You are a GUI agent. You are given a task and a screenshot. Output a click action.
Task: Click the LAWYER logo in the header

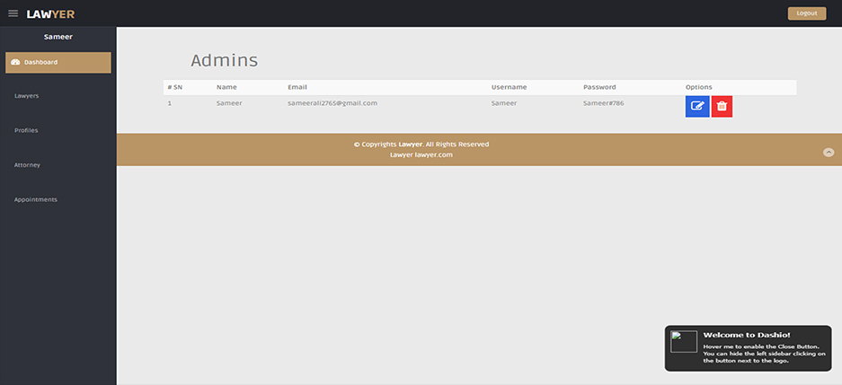[50, 13]
